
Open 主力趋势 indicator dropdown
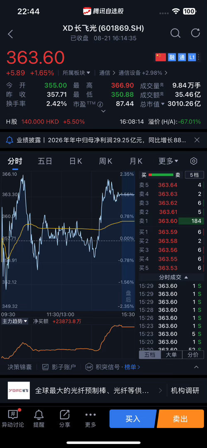point(15,321)
